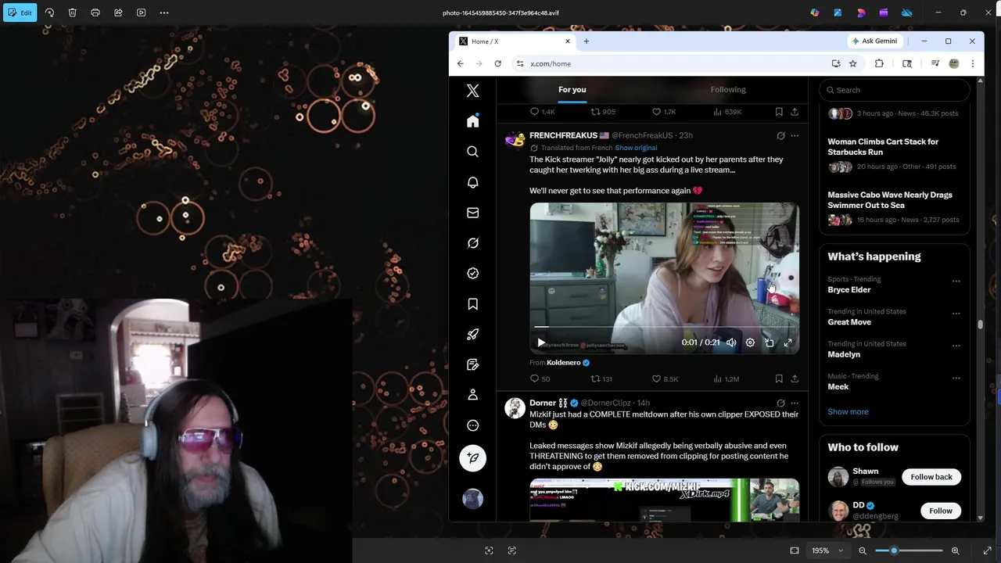Screen dimensions: 1001x563
Task: Open Bryce Elder trending topic
Action: (849, 290)
